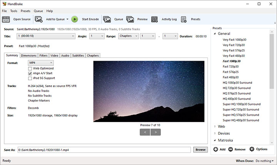The width and height of the screenshot is (277, 165).
Task: Click the green Start Encode play icon
Action: coord(75,19)
